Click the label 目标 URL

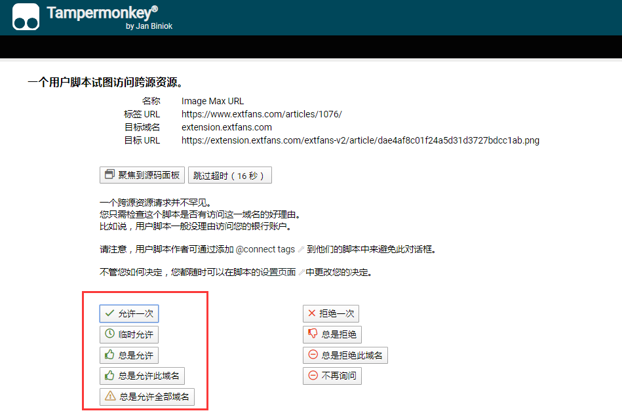(x=142, y=140)
